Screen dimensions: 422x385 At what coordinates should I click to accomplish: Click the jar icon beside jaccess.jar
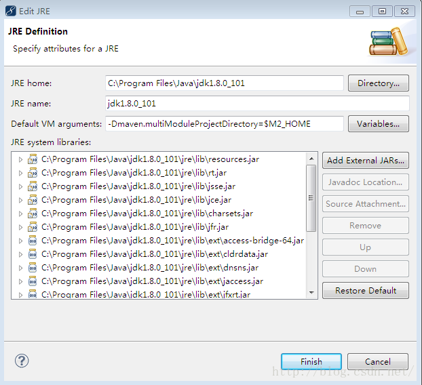tap(33, 281)
